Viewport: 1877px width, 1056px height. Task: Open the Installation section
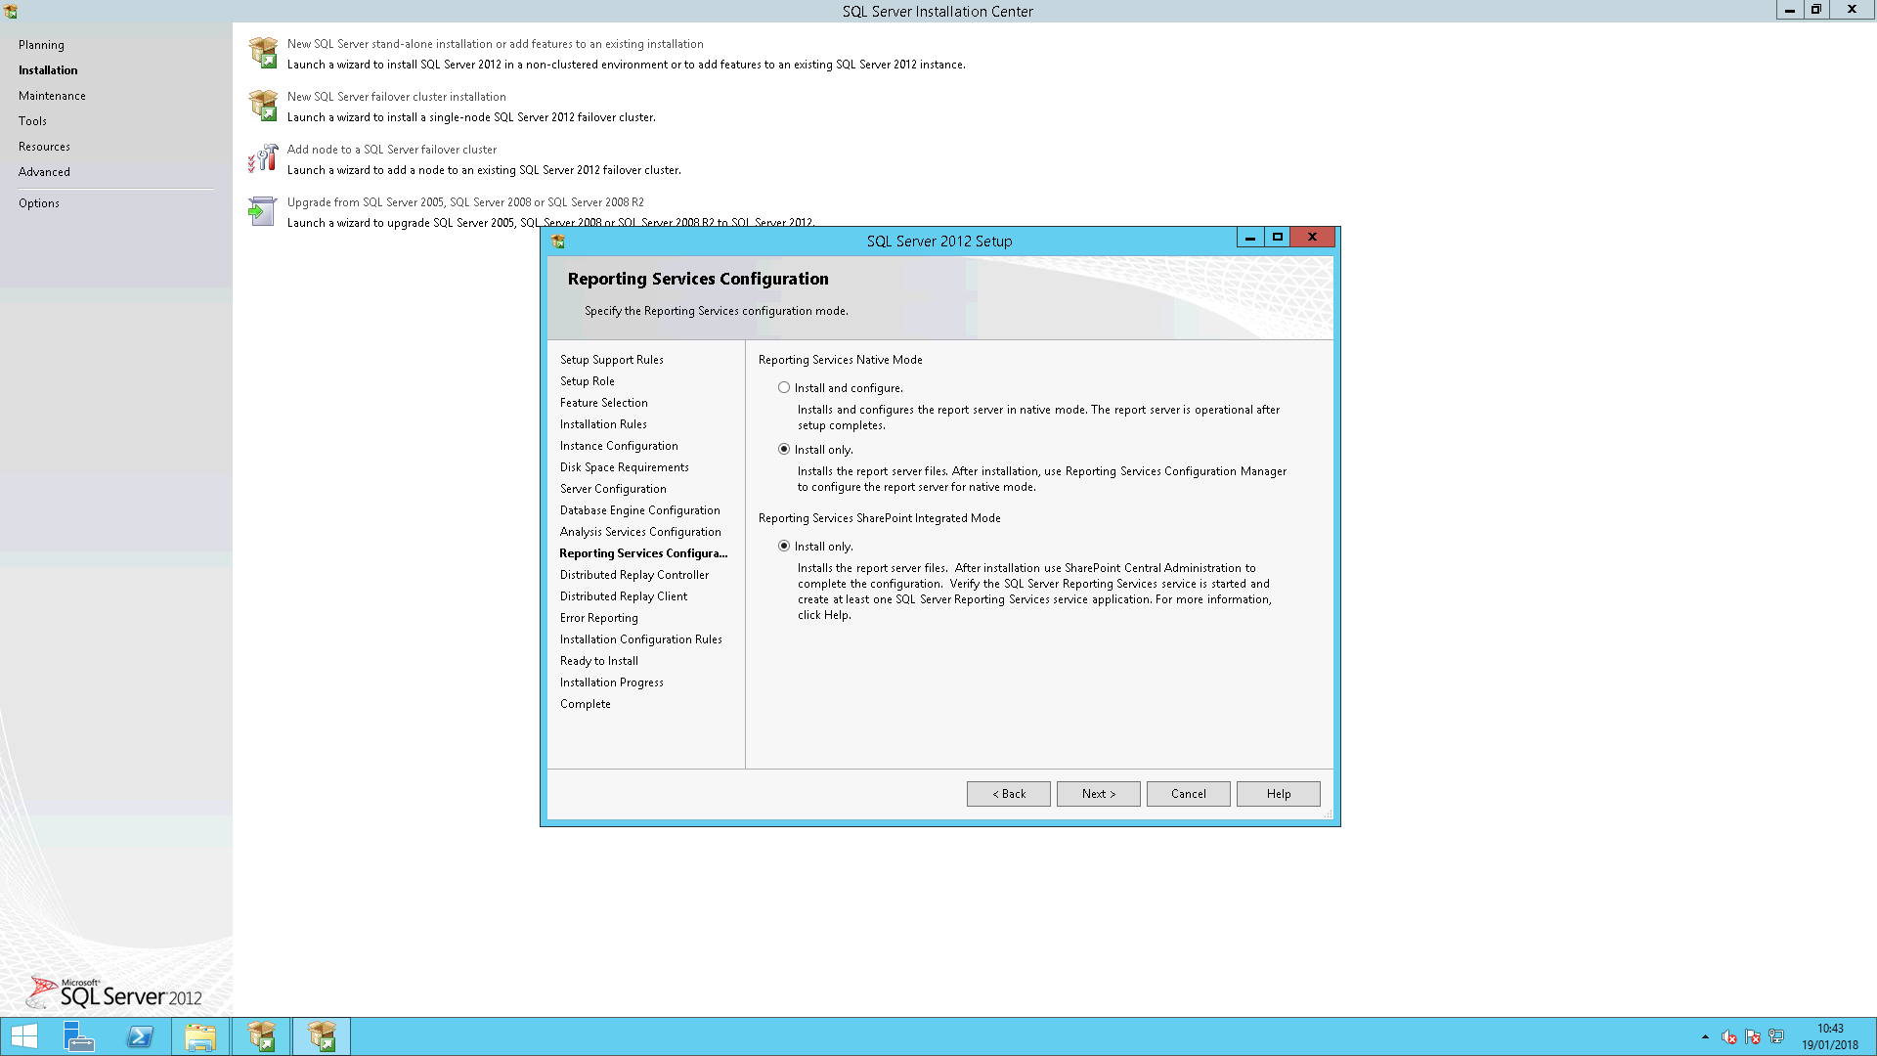pyautogui.click(x=48, y=70)
